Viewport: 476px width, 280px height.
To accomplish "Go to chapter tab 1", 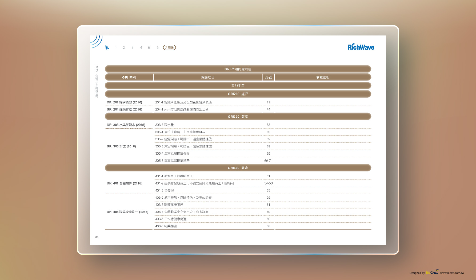I will click(116, 47).
